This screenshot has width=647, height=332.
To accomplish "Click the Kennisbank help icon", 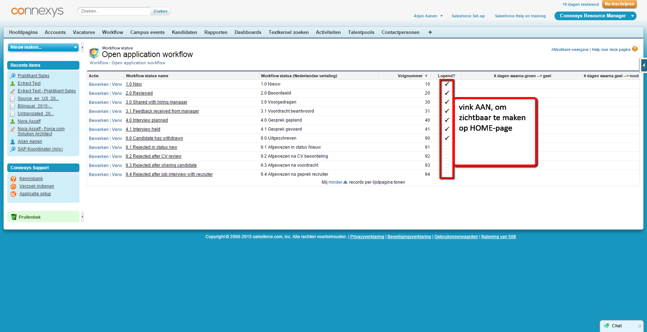I will click(x=13, y=179).
